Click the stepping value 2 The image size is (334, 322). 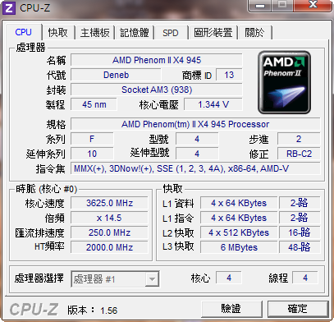click(x=299, y=139)
